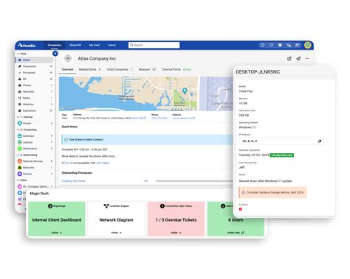Collapse the Core sidebar section
Viewport: 350px width, 279px height.
click(18, 54)
